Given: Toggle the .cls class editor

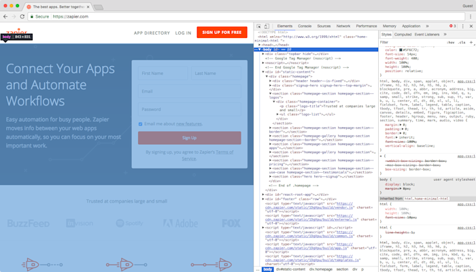Looking at the screenshot, I should pyautogui.click(x=462, y=42).
